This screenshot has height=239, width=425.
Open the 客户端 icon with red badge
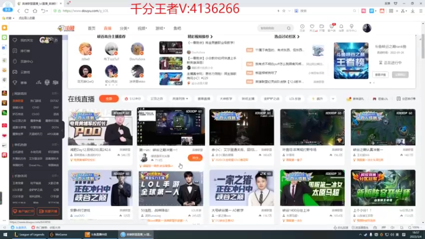pyautogui.click(x=331, y=28)
